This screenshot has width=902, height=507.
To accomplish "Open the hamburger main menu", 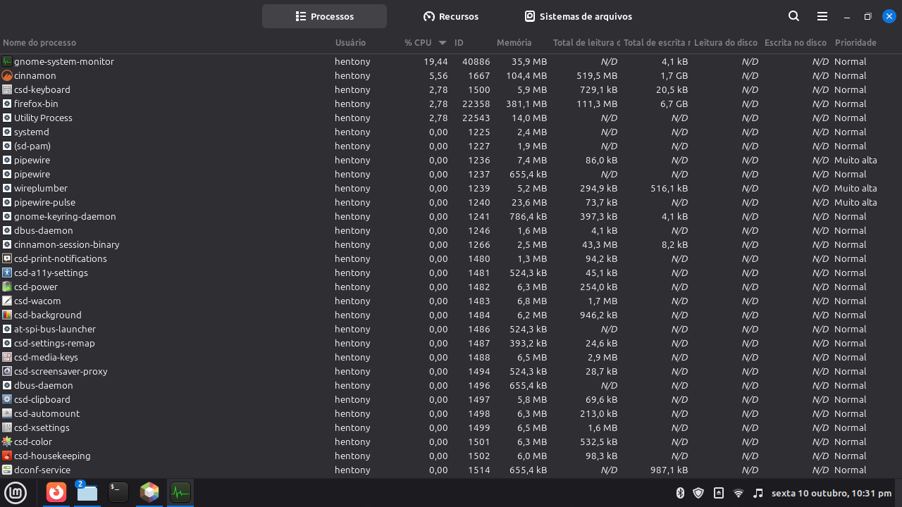I will pyautogui.click(x=822, y=16).
